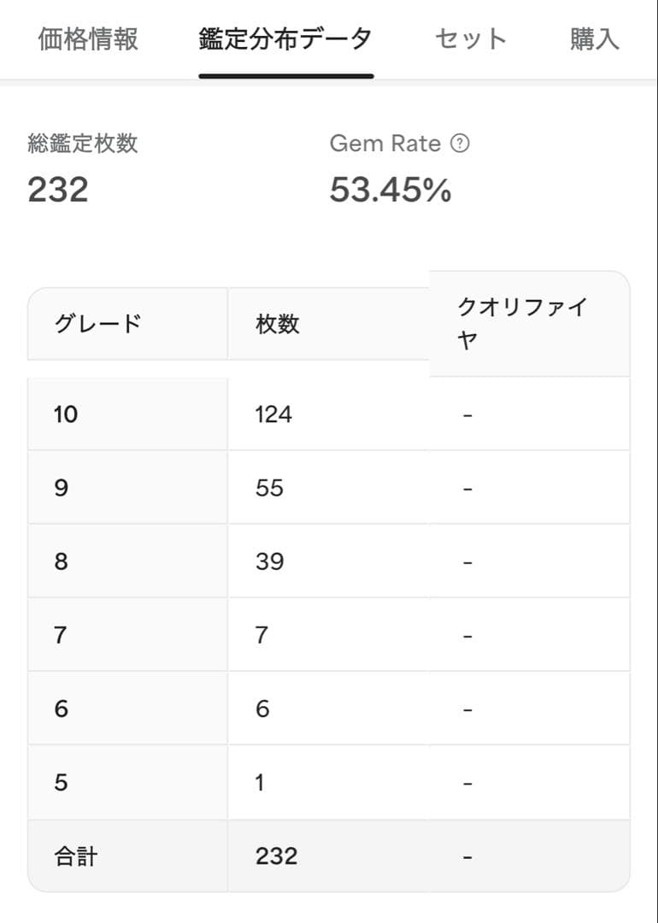The image size is (658, 923).
Task: Select the 総鑑定枚数 total count 232
Action: coord(58,190)
